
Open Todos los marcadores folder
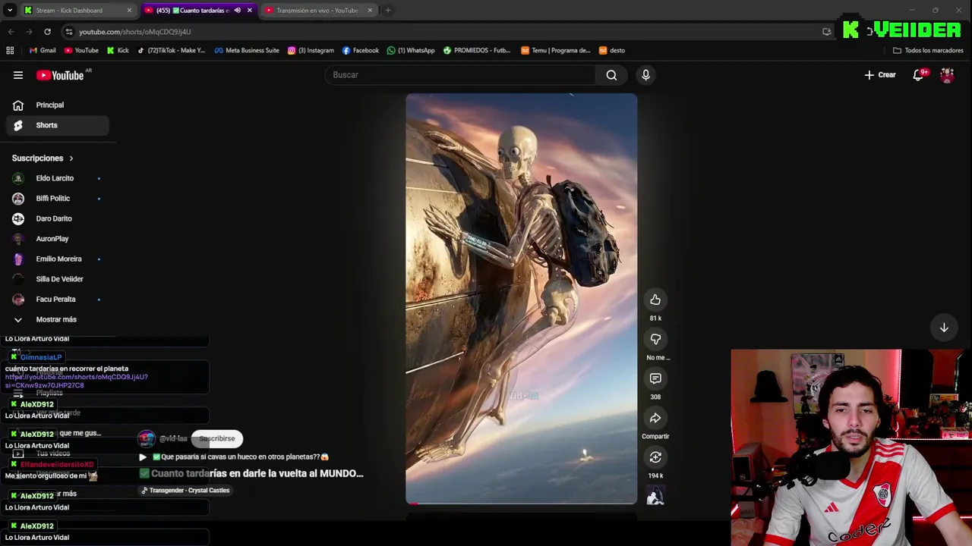pyautogui.click(x=928, y=51)
